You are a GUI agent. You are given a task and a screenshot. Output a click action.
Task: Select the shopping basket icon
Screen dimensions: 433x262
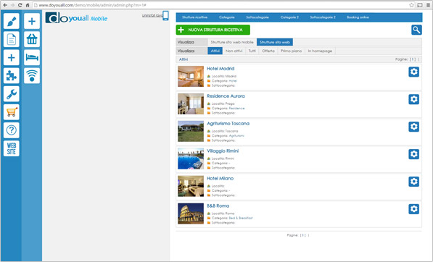coord(32,39)
